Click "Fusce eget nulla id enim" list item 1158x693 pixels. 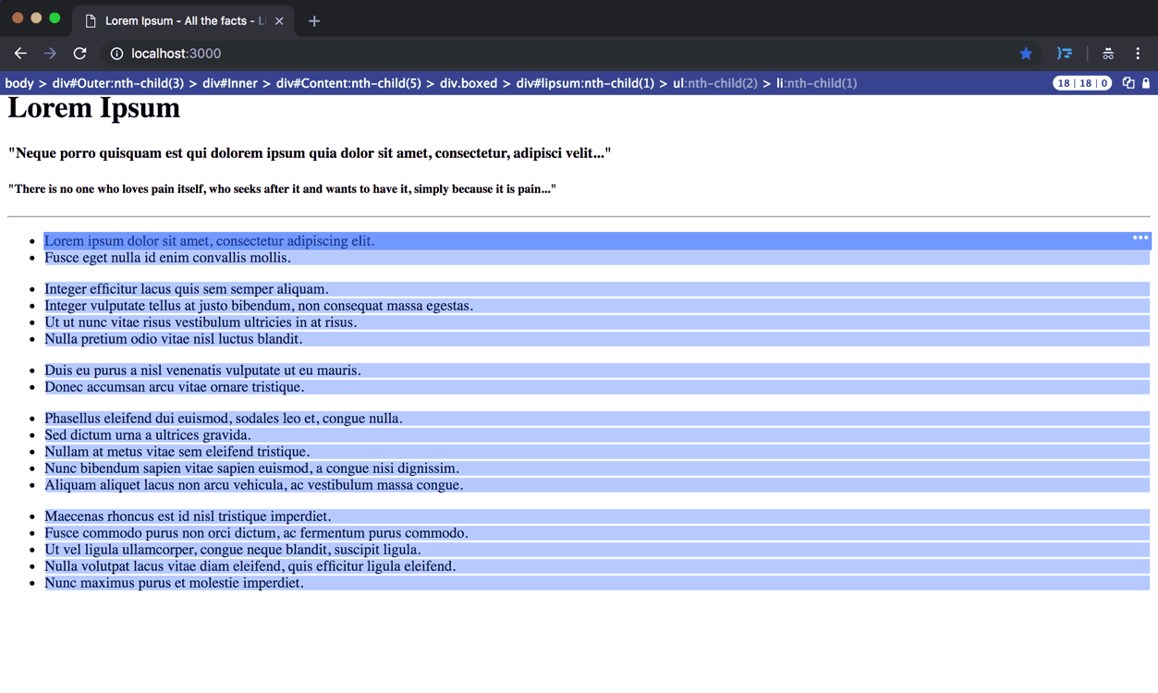pos(597,258)
